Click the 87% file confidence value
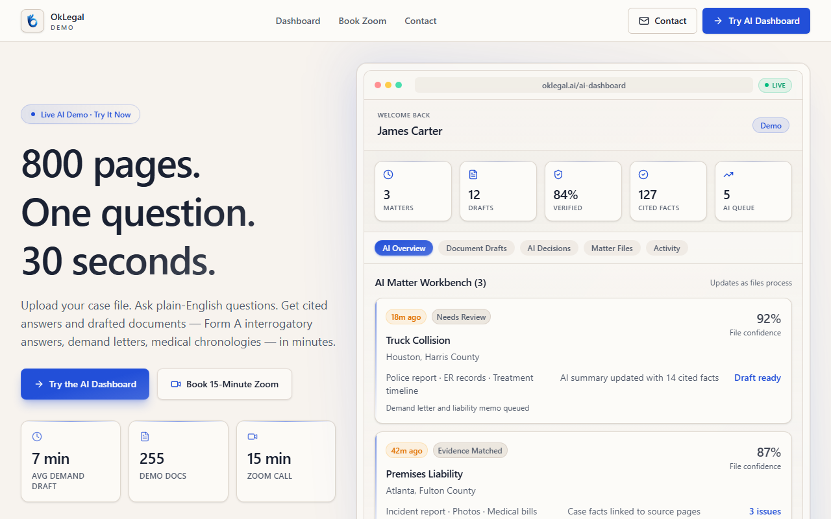The height and width of the screenshot is (519, 831). pyautogui.click(x=769, y=452)
